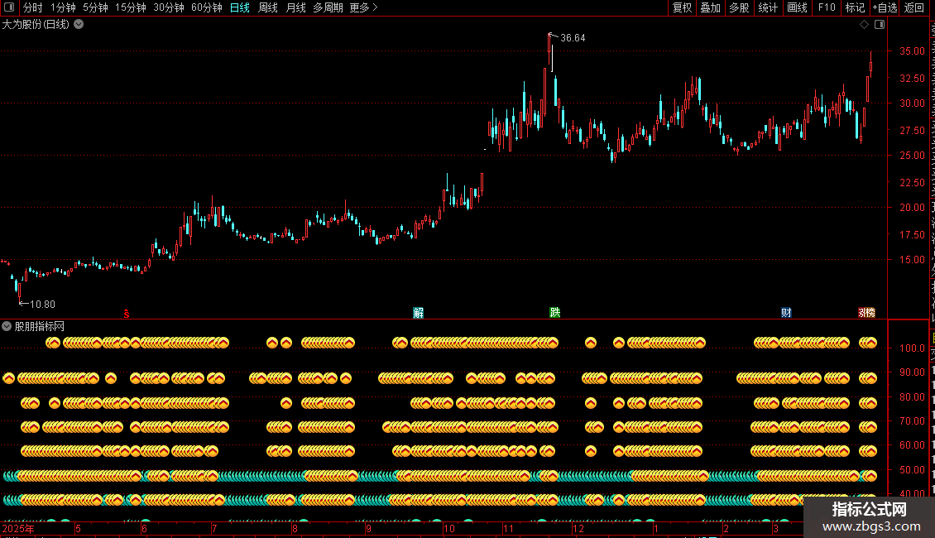Viewport: 935px width, 538px height.
Task: Click the 2025年 date axis label
Action: [18, 528]
